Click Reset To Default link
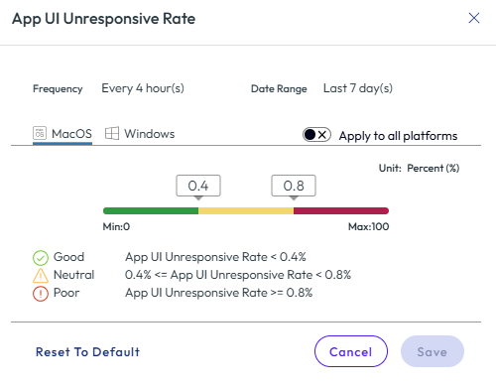 [87, 352]
